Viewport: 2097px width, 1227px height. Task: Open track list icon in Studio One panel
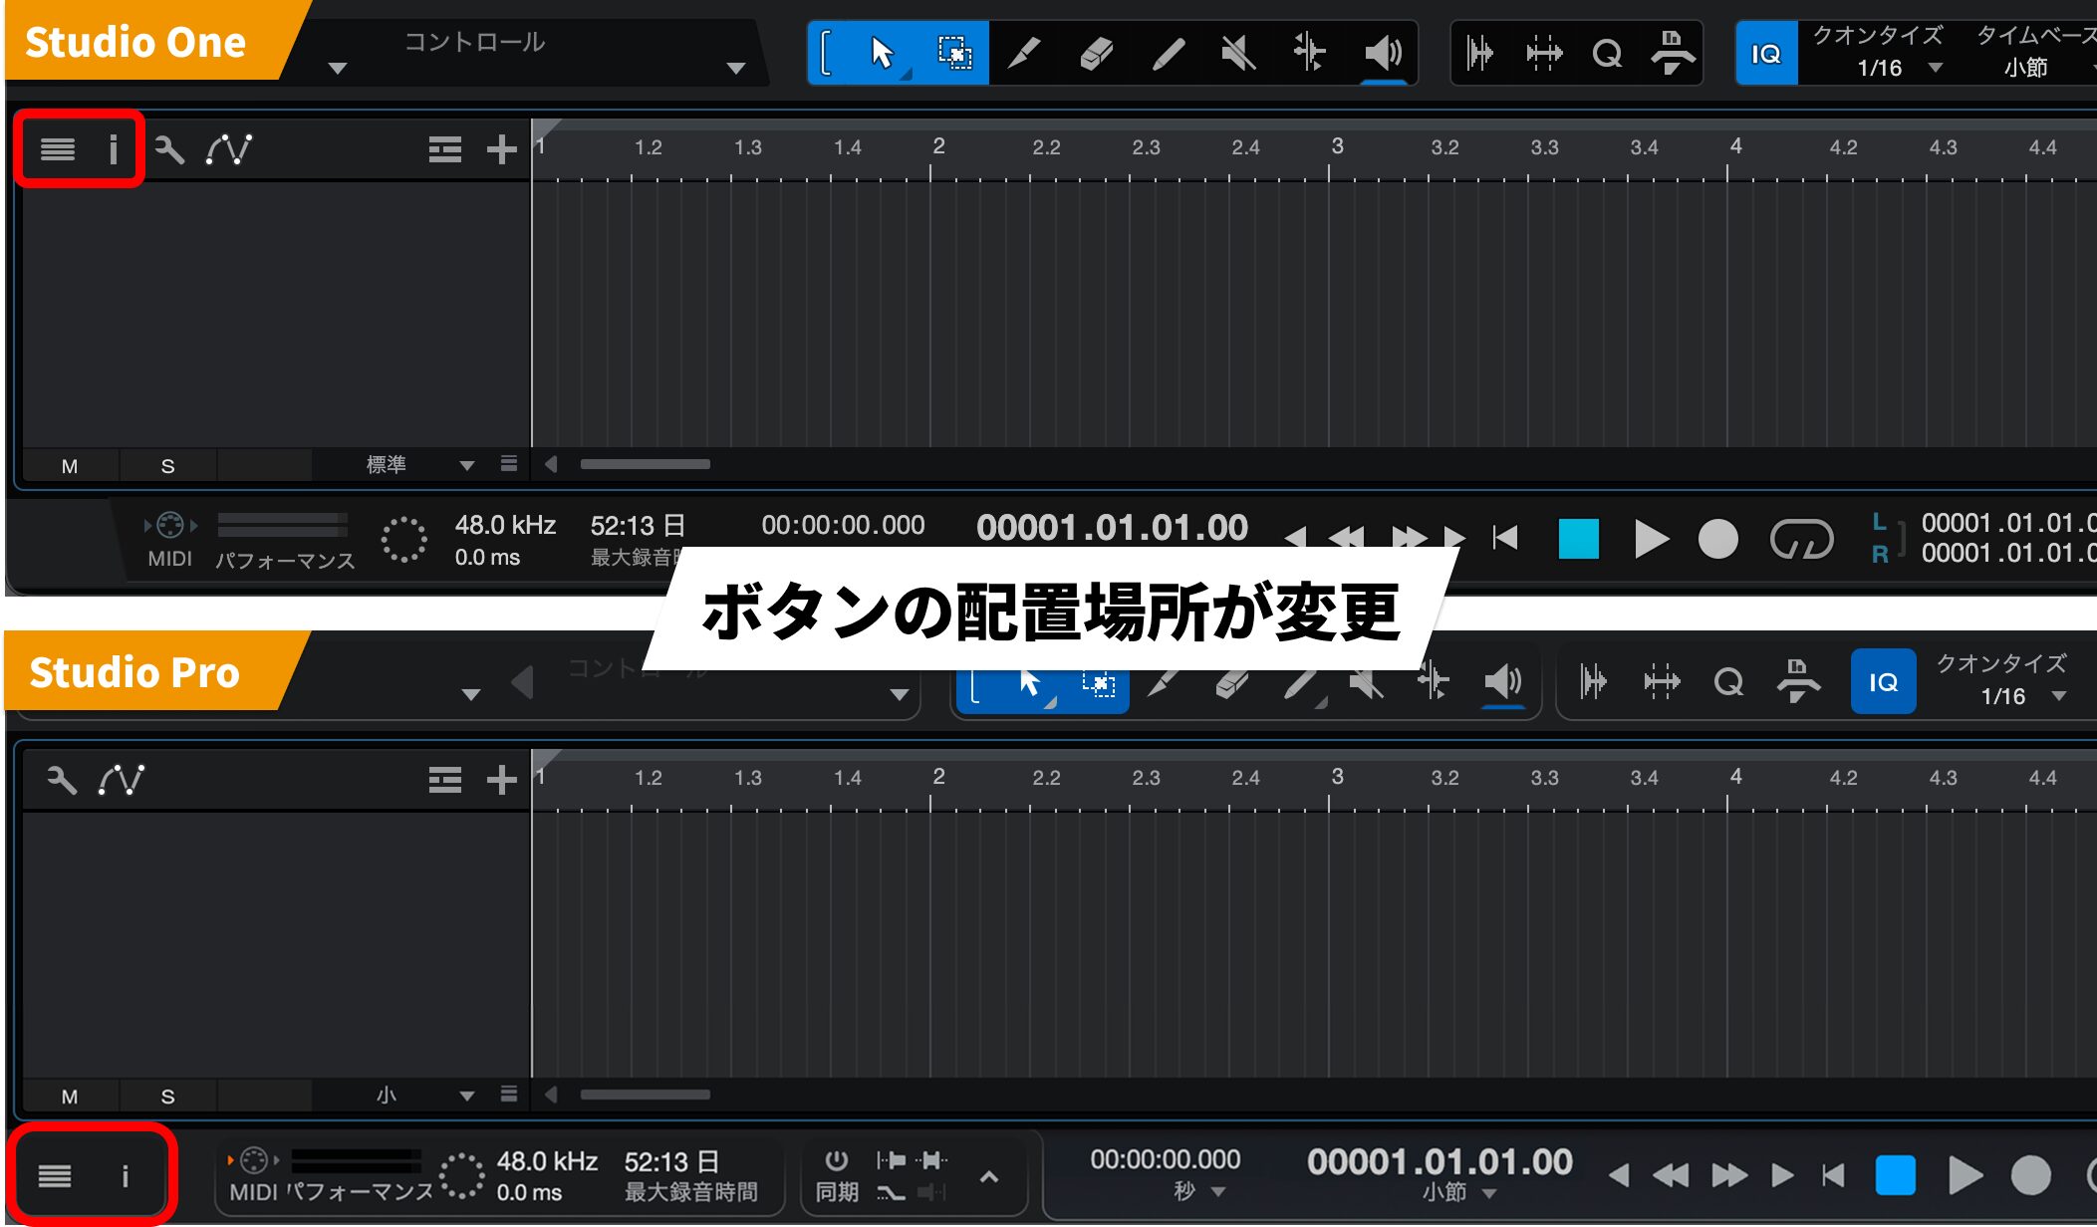58,149
